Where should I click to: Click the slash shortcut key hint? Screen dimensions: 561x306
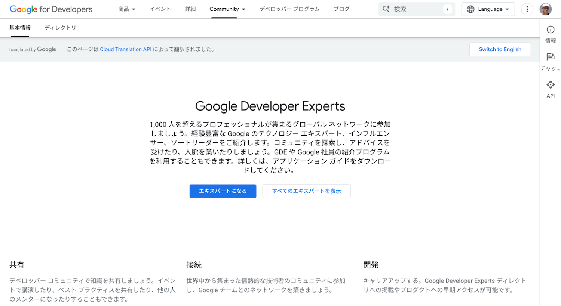click(x=447, y=9)
